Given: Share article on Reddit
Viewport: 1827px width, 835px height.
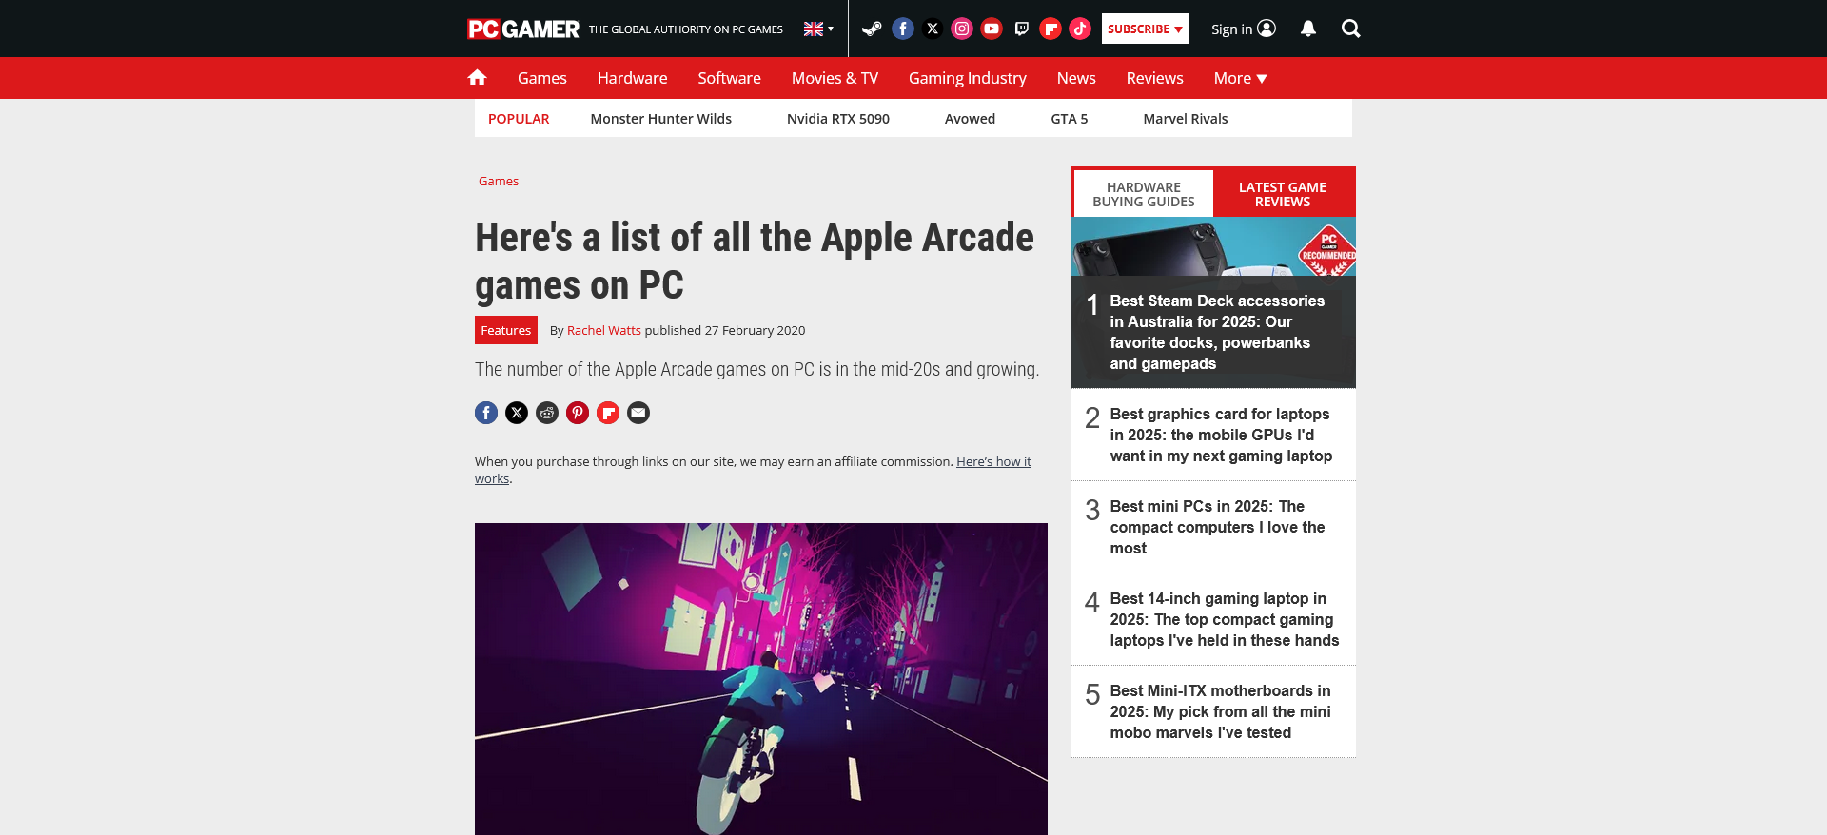Looking at the screenshot, I should pos(547,413).
